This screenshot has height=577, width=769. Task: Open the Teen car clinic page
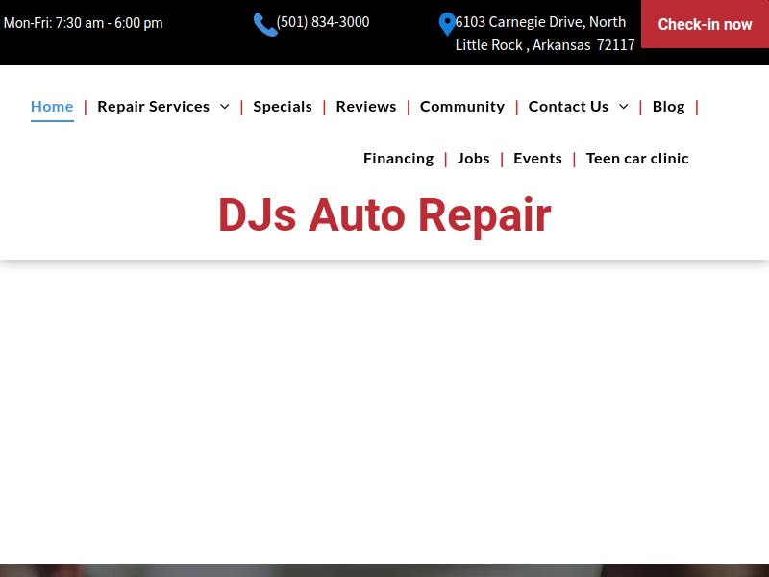pyautogui.click(x=637, y=159)
